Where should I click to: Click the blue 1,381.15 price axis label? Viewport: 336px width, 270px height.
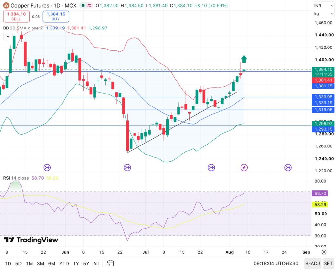click(323, 86)
